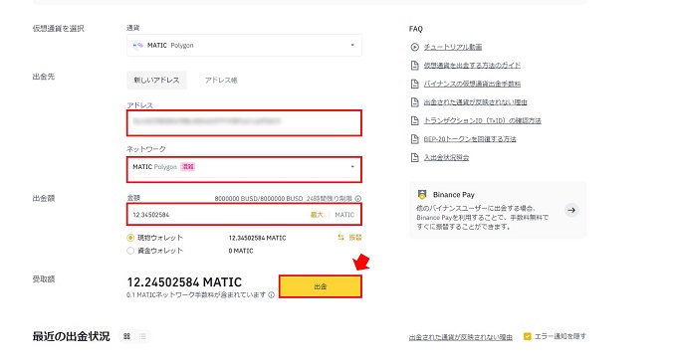Open バイナンスの仮想通貨出金手数料 link
Image resolution: width=677 pixels, height=364 pixels.
(x=472, y=84)
